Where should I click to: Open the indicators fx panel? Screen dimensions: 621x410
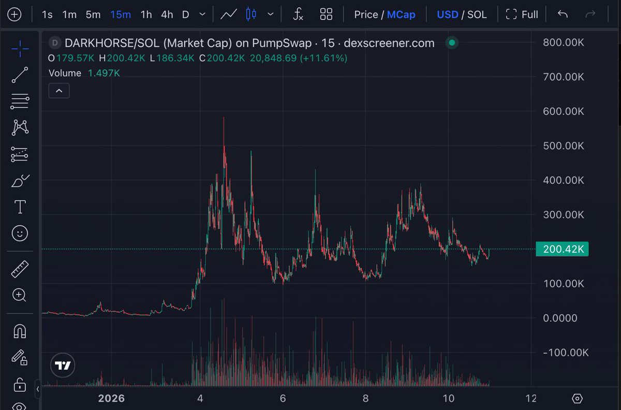pyautogui.click(x=298, y=14)
